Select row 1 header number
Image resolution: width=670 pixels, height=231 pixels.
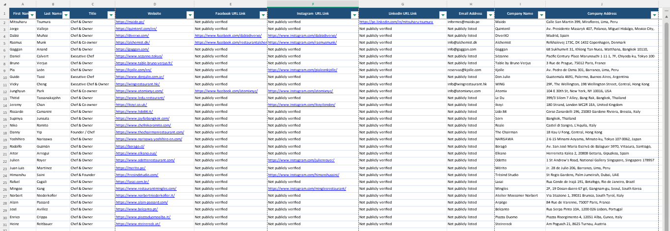click(4, 14)
